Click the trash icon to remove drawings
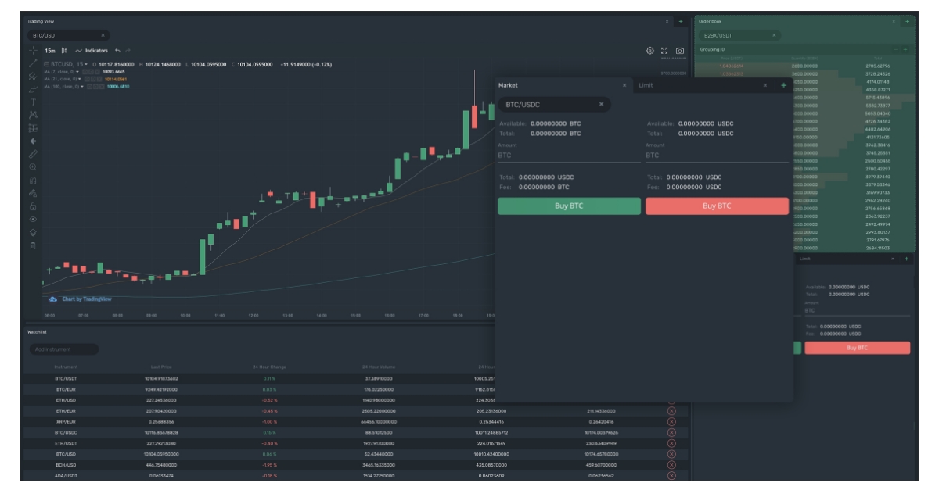Viewport: 939px width, 490px height. pos(33,245)
